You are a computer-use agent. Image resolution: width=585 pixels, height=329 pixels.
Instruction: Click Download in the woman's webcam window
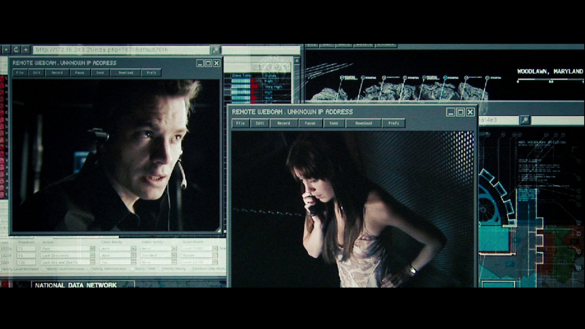coord(363,123)
